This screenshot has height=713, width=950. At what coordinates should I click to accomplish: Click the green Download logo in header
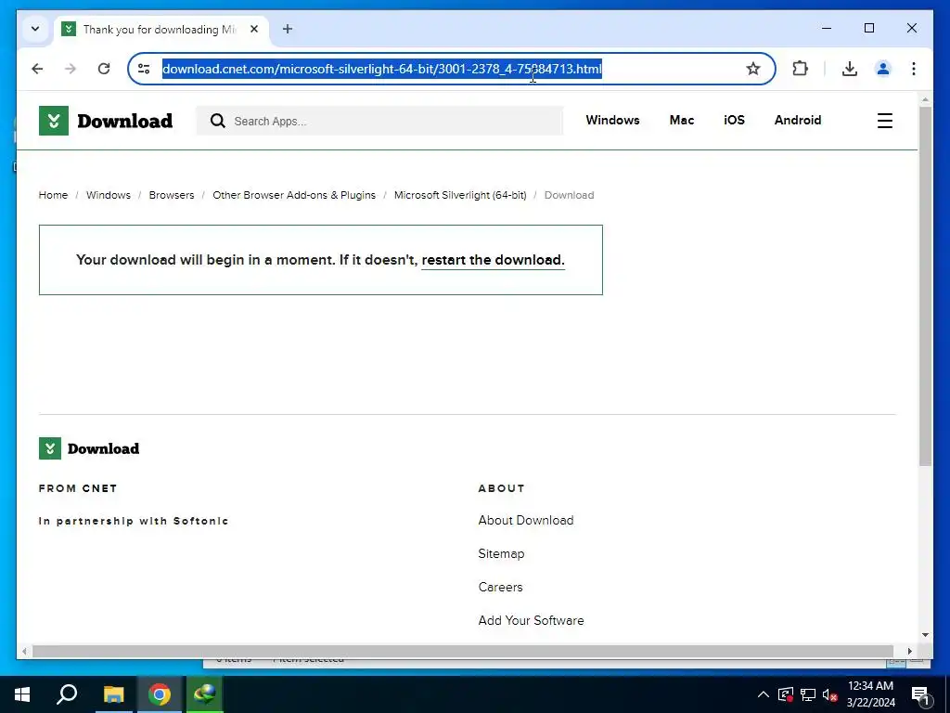(106, 121)
